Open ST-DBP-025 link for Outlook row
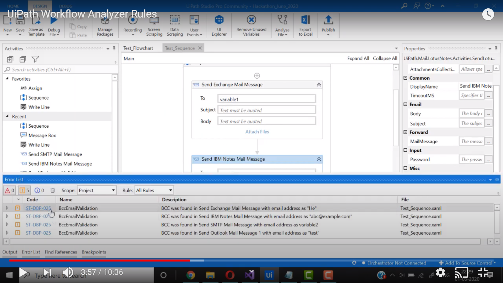 pos(38,233)
